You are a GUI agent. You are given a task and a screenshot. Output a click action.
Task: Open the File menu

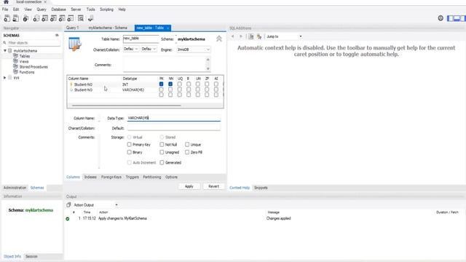5,9
